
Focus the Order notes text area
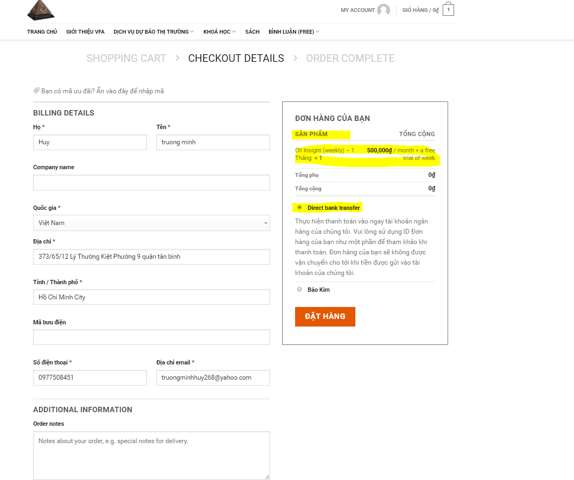point(151,456)
